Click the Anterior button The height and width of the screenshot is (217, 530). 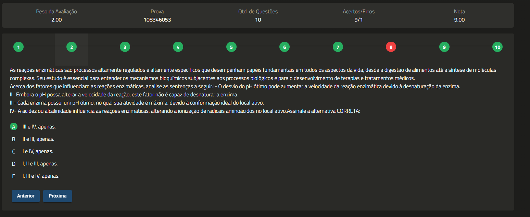[x=26, y=196]
